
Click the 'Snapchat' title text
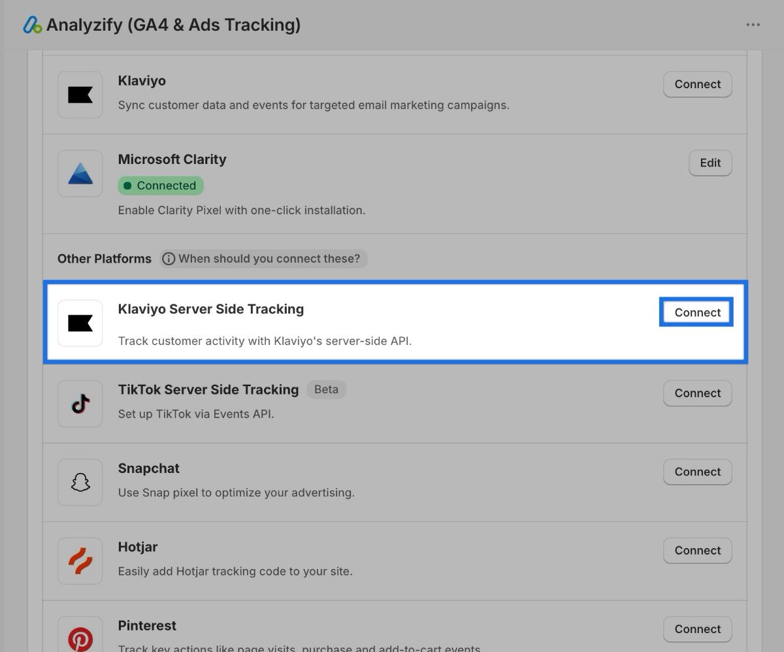tap(149, 468)
